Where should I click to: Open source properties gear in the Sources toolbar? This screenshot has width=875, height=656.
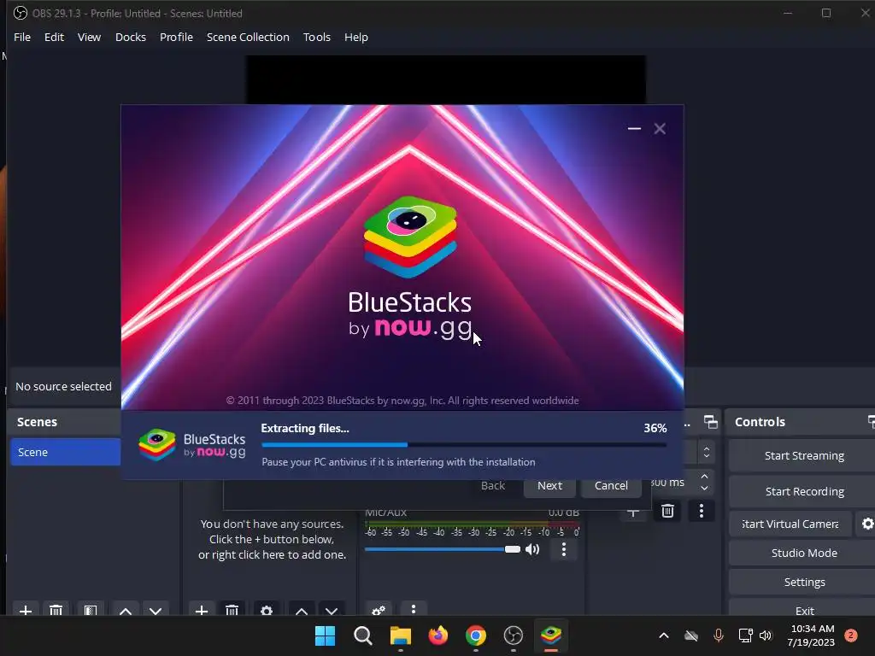[x=267, y=611]
